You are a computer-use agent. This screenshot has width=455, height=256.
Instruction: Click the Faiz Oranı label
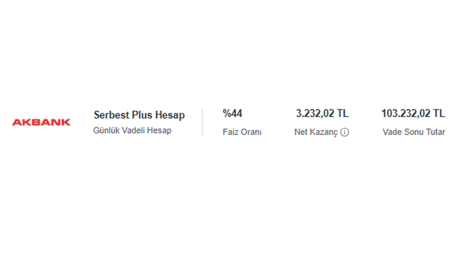tap(242, 132)
